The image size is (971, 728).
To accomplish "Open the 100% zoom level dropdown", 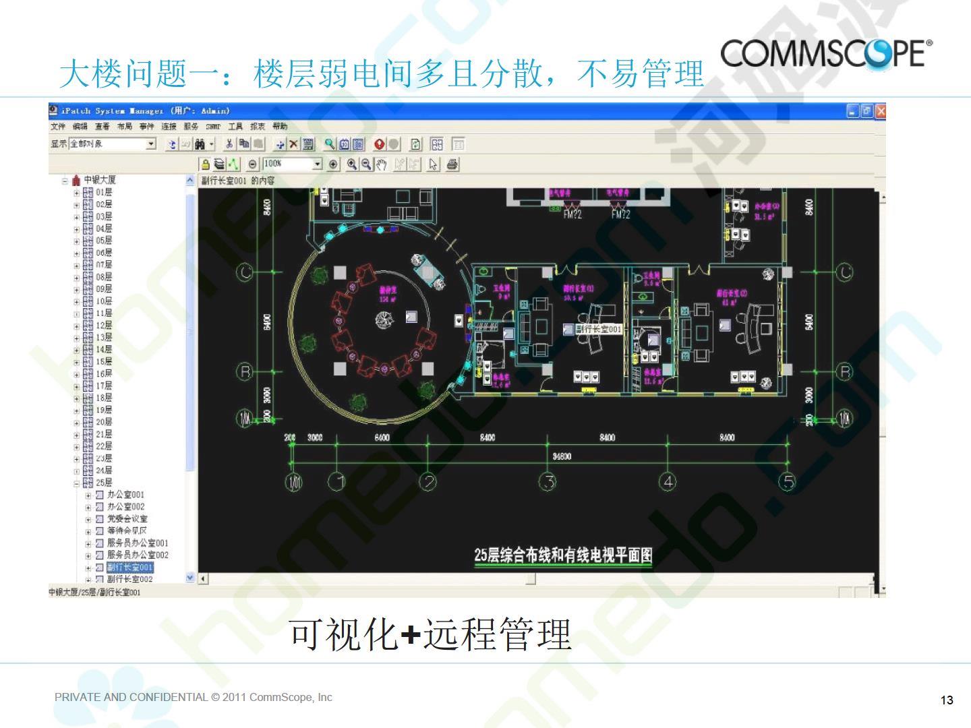I will click(318, 164).
